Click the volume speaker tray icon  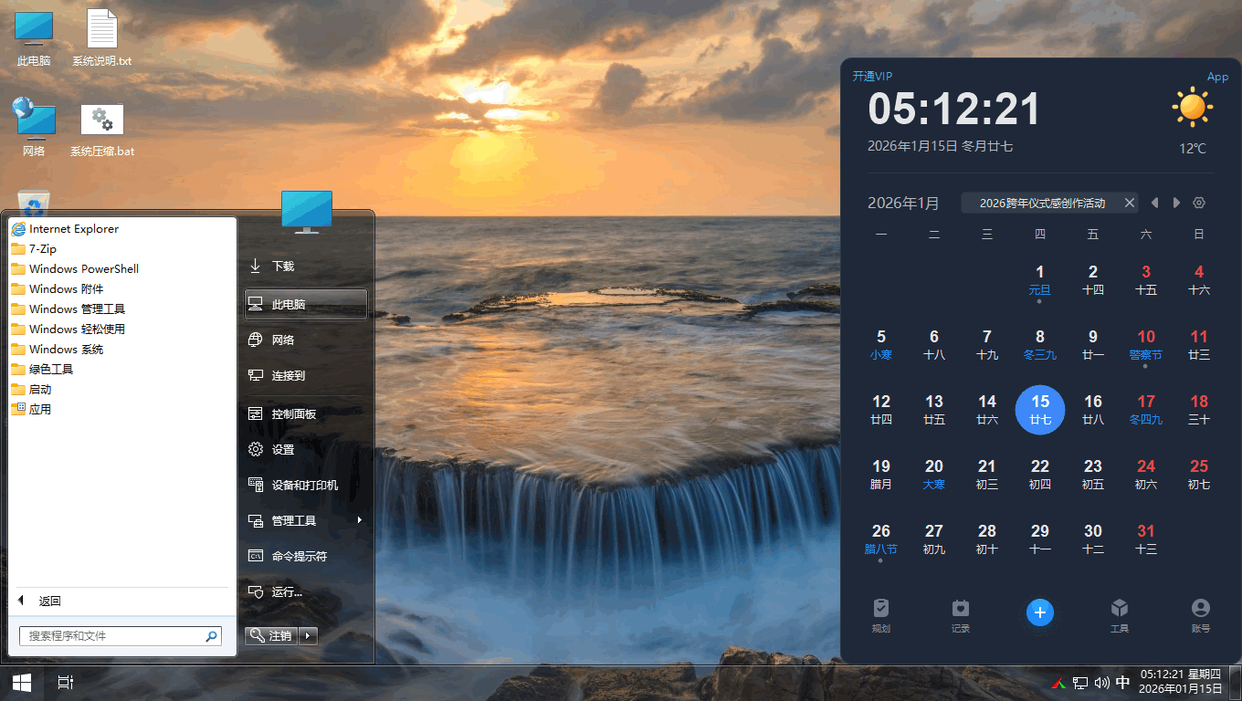(1101, 683)
